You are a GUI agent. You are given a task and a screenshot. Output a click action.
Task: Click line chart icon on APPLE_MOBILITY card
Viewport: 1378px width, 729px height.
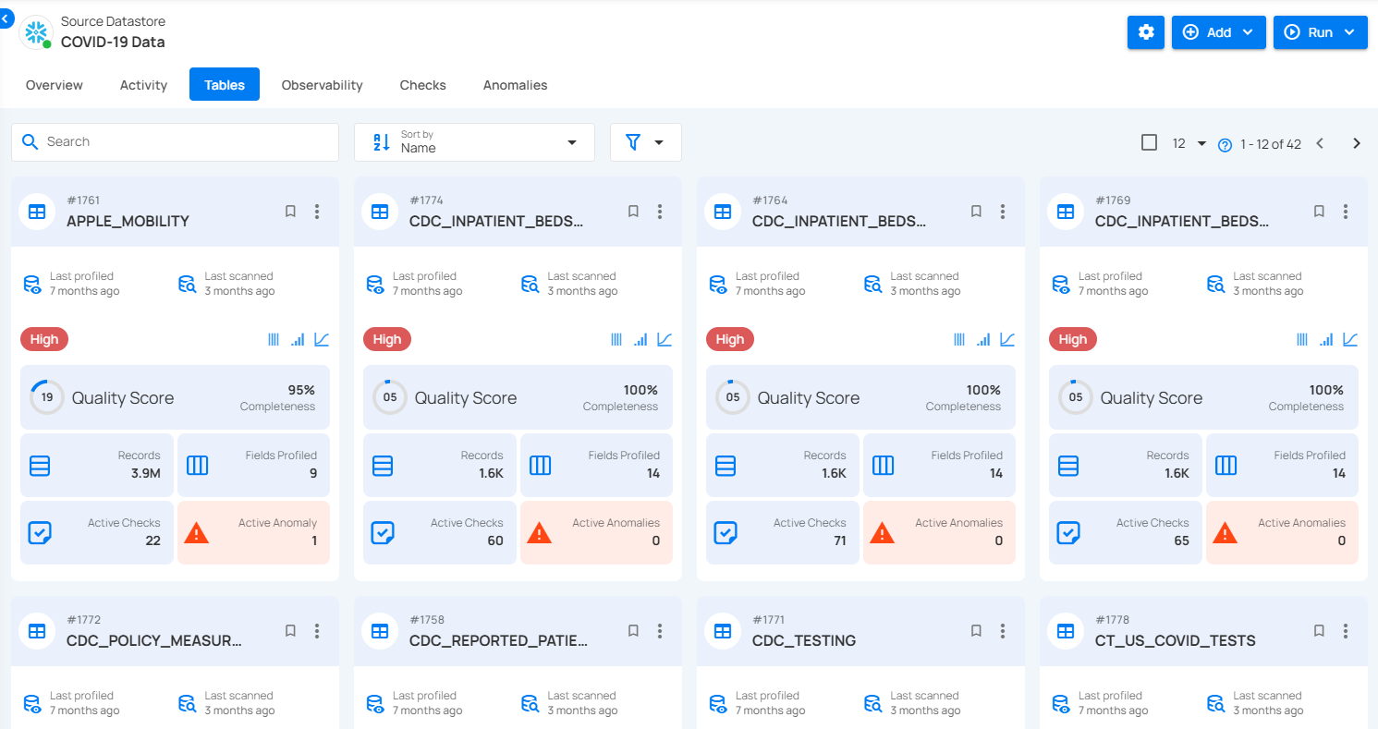[322, 340]
